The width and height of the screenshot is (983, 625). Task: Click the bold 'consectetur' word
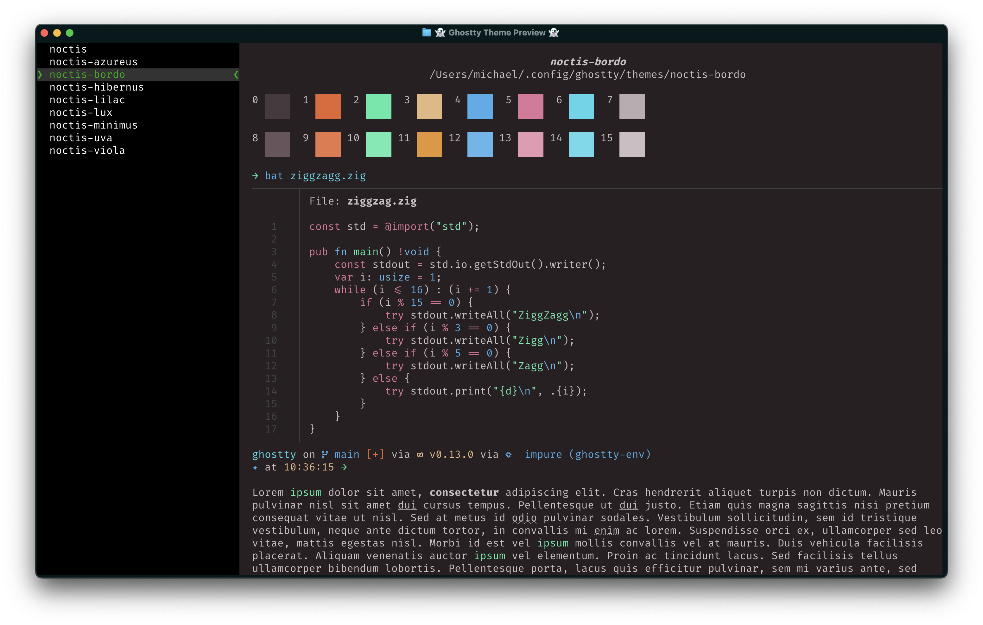(x=464, y=492)
